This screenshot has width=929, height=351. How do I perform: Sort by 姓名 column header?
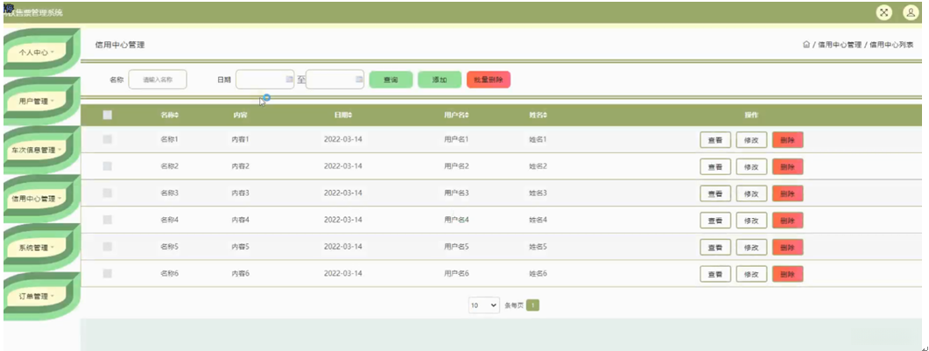click(x=538, y=116)
